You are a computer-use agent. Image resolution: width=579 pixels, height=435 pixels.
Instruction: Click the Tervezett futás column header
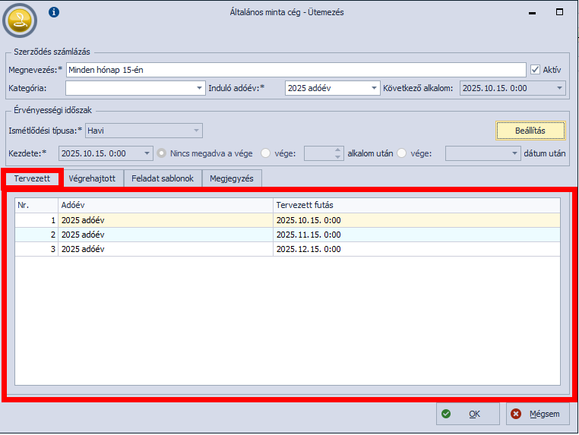click(416, 205)
